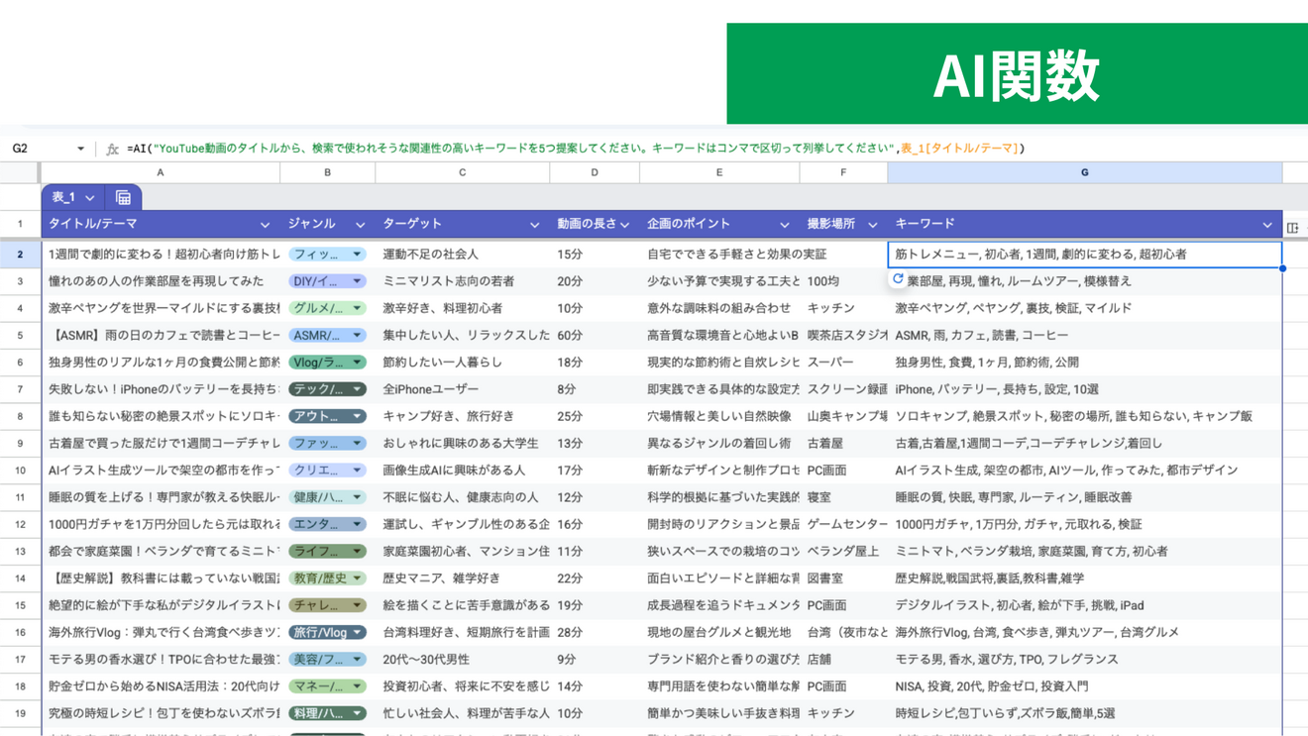This screenshot has height=736, width=1308.
Task: Click the table view calculator icon beside 表_1
Action: tap(123, 197)
